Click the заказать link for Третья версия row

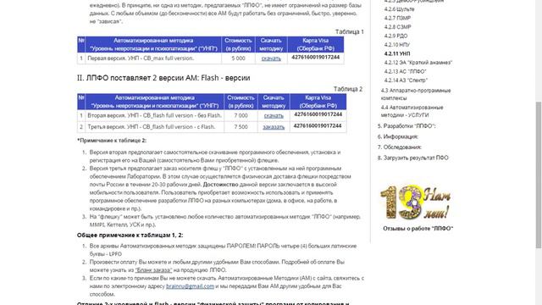click(x=274, y=127)
